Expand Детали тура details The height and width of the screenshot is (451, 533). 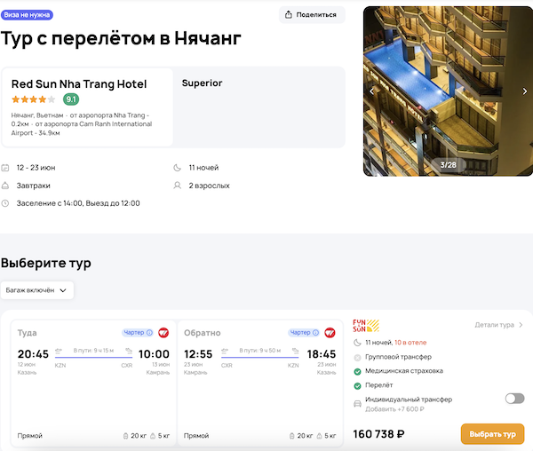pyautogui.click(x=498, y=325)
